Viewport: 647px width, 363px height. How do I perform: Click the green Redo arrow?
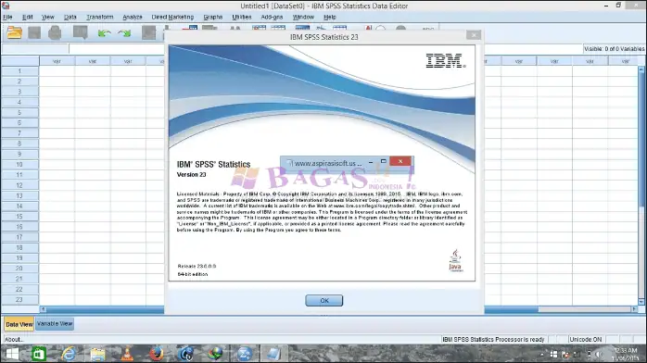[124, 33]
